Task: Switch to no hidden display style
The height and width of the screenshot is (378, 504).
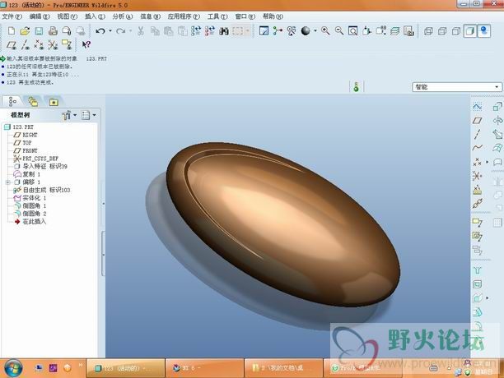Action: click(x=455, y=31)
